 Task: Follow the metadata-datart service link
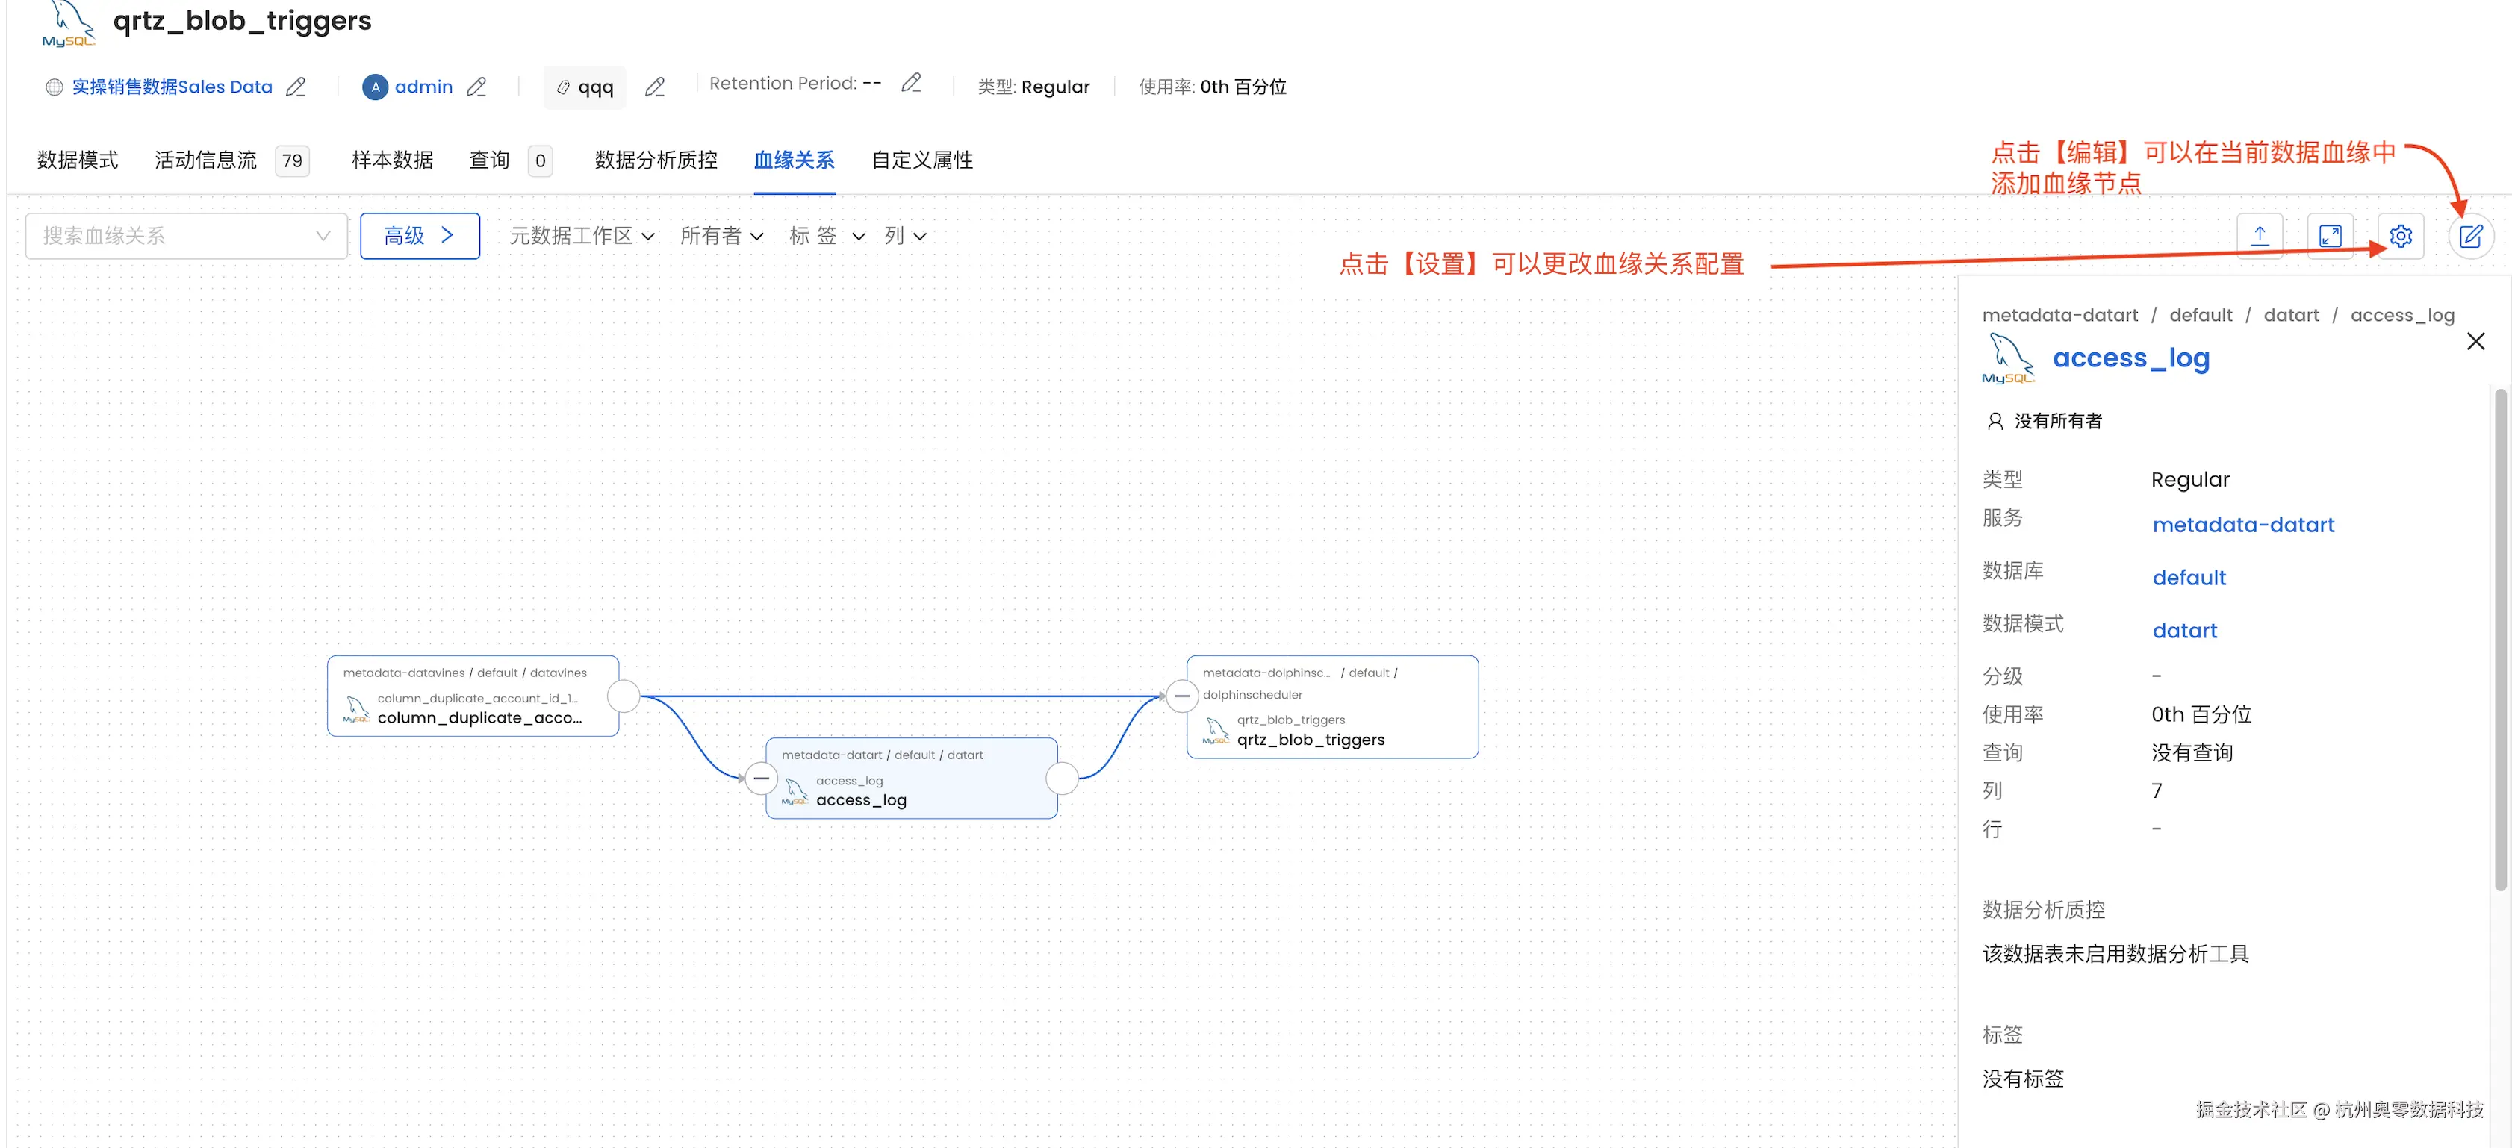click(2244, 525)
